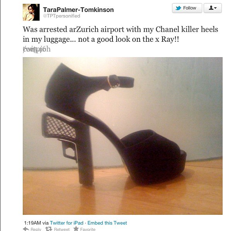This screenshot has height=231, width=245.
Task: Select the Reply action label
Action: (x=36, y=229)
